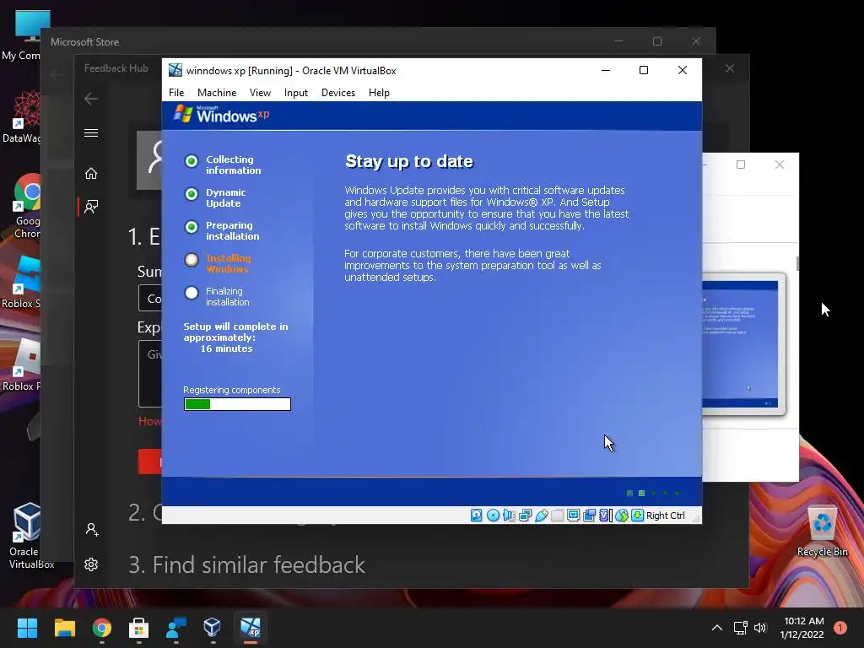Go back in Feedback Hub
864x648 pixels.
91,99
